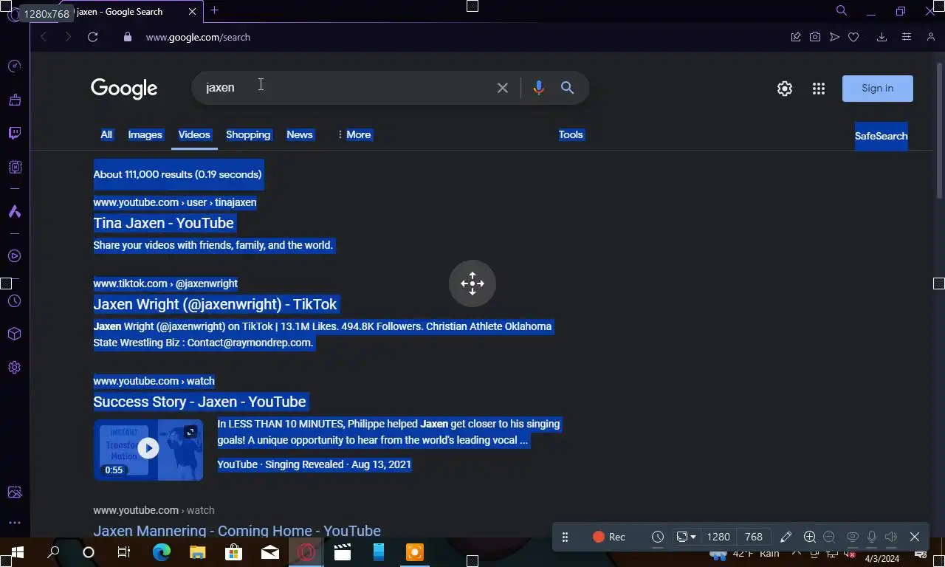Open browser Settings gear in sidebar
Screen dimensions: 945x567
[14, 368]
